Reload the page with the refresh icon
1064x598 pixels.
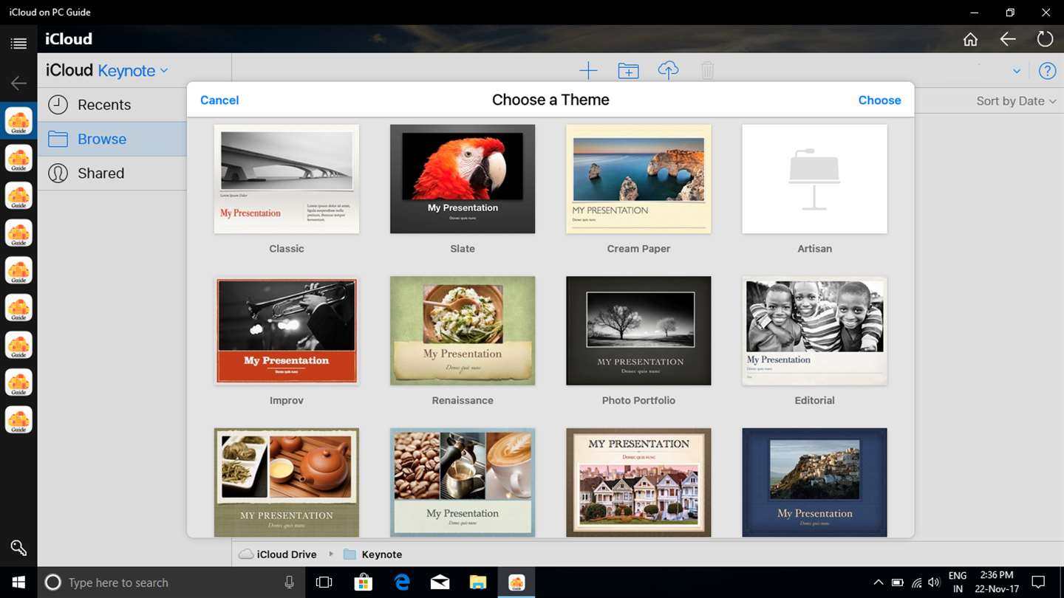point(1045,39)
